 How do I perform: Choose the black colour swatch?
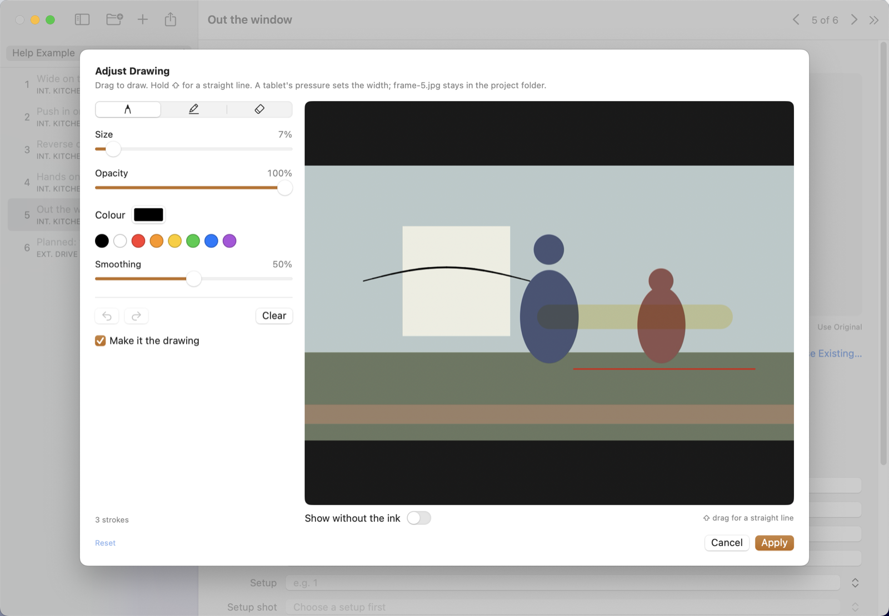[x=102, y=241]
